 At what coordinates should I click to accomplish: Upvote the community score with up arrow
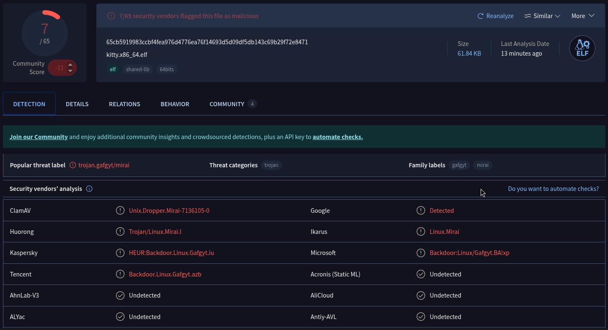[70, 65]
